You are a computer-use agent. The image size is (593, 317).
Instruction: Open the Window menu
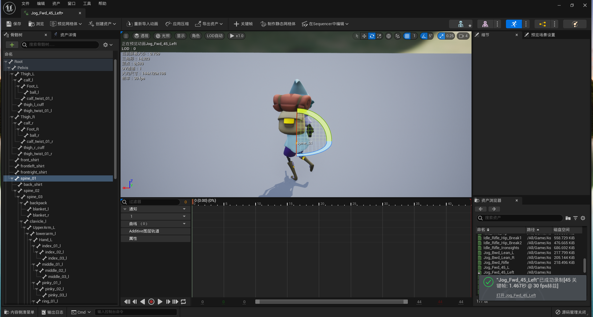(x=72, y=4)
